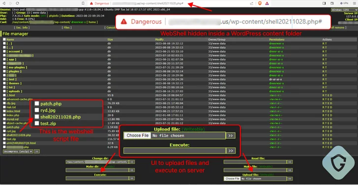The width and height of the screenshot is (358, 185).
Task: Submit Make dir with its >> button
Action: coord(132,170)
